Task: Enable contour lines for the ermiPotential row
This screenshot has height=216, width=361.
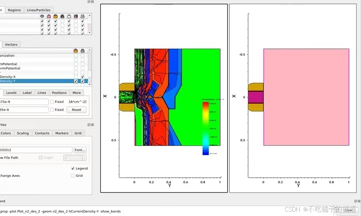Action: [x=83, y=68]
